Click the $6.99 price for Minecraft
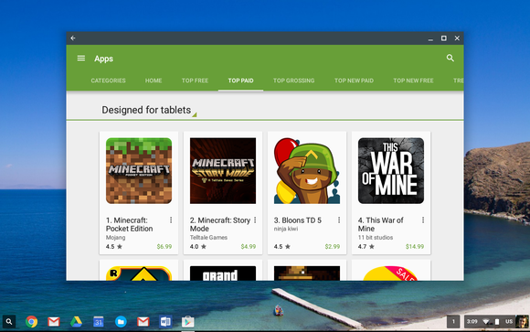 point(164,247)
